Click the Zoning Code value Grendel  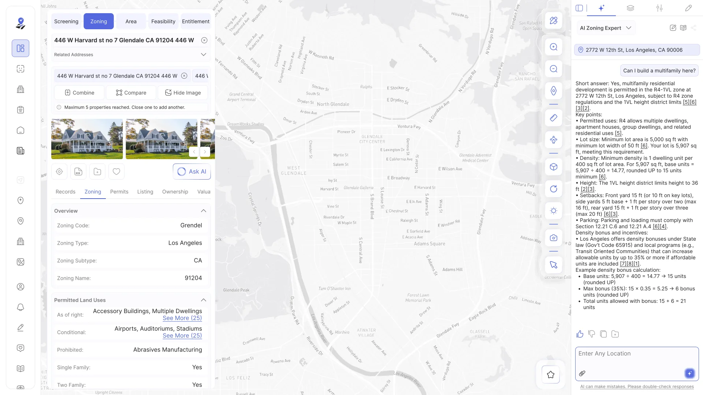click(191, 225)
